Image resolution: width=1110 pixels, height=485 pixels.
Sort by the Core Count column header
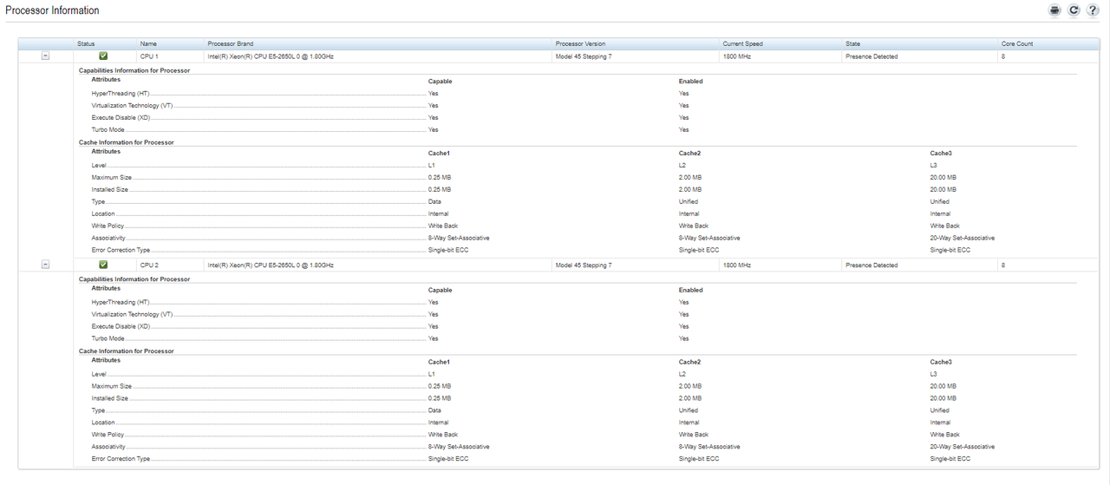point(1017,43)
